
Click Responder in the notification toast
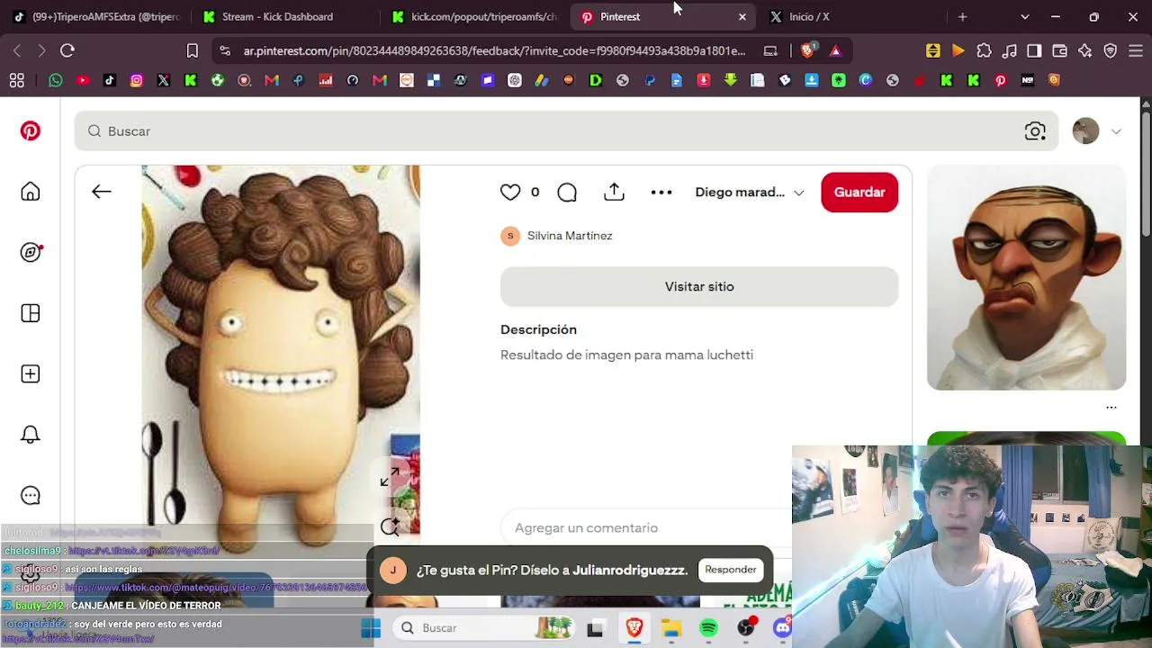click(x=731, y=570)
